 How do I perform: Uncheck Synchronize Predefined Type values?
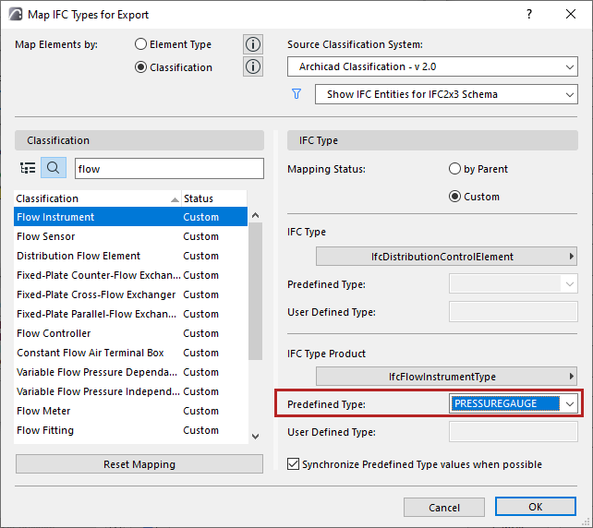coord(295,464)
